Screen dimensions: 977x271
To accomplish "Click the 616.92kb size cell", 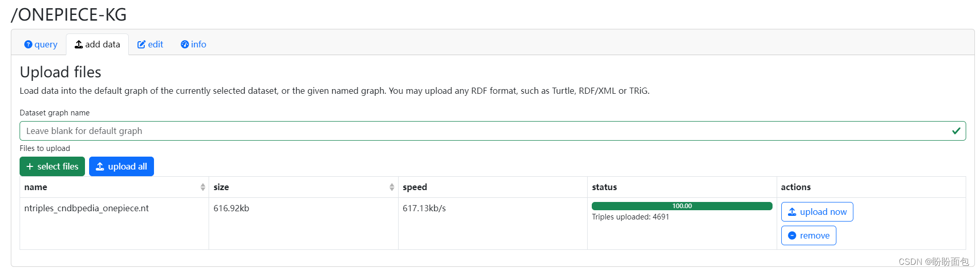I will (x=231, y=209).
